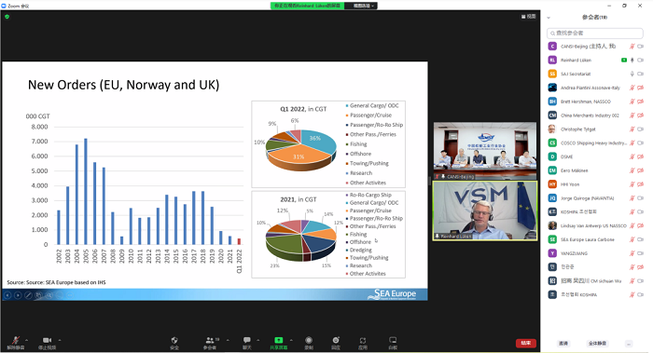653x353 pixels.
Task: Open the Chat bubble icon in toolbar
Action: point(247,343)
